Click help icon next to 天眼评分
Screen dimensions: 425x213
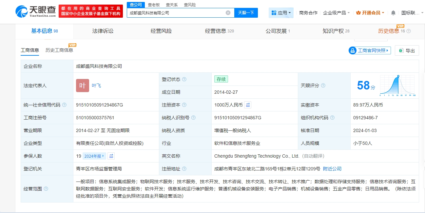[x=323, y=86]
